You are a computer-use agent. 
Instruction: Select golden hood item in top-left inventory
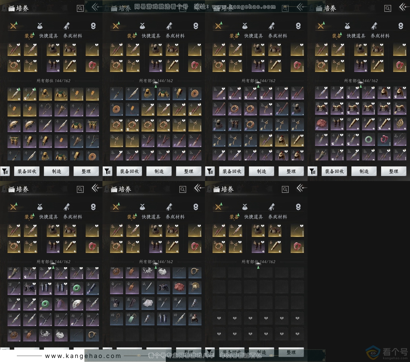coord(45,94)
